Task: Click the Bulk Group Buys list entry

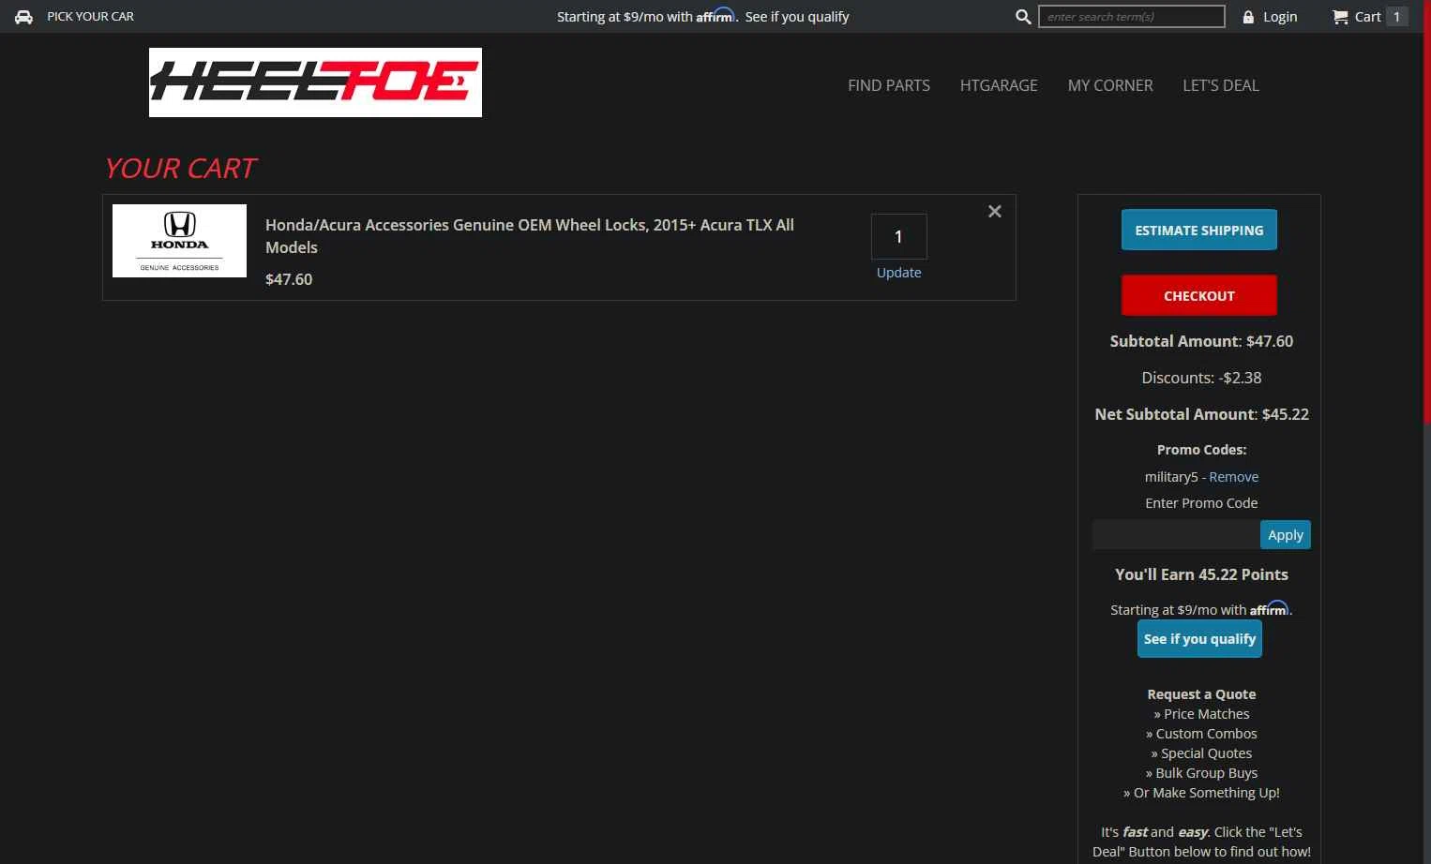Action: tap(1201, 773)
